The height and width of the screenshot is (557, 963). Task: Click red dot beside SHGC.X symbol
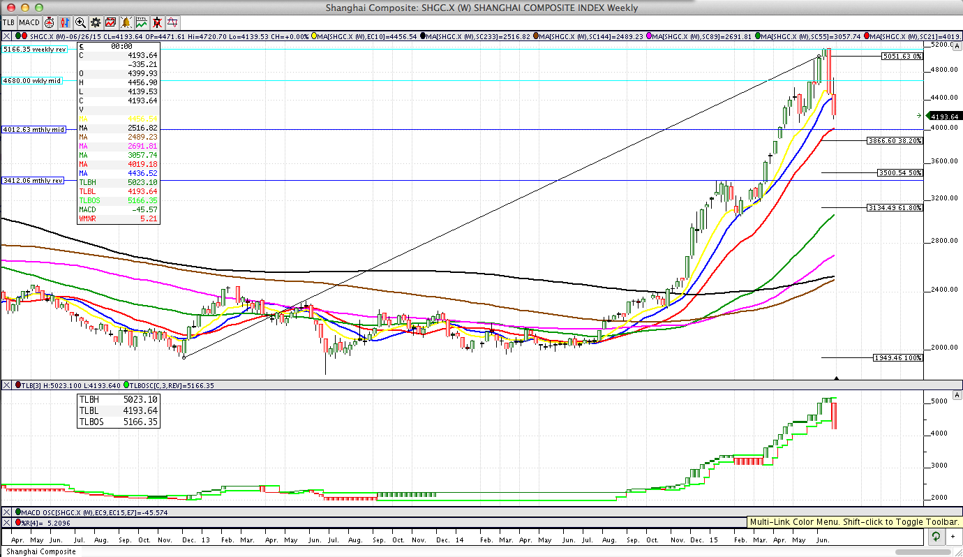[24, 36]
